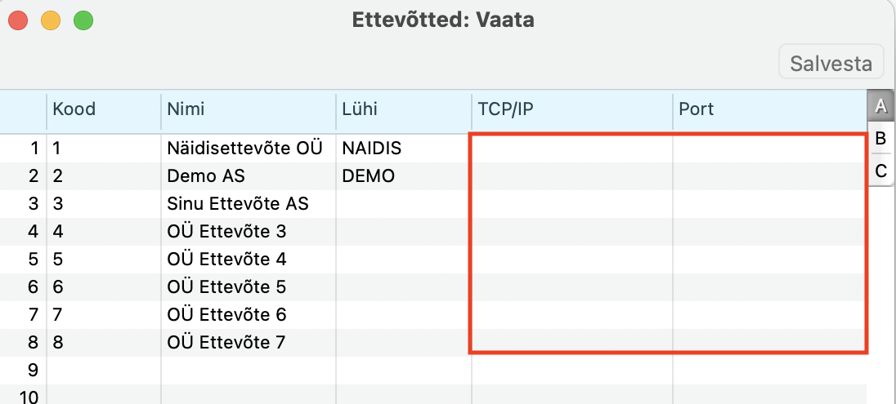Image resolution: width=896 pixels, height=404 pixels.
Task: Switch to tab C
Action: click(x=880, y=171)
